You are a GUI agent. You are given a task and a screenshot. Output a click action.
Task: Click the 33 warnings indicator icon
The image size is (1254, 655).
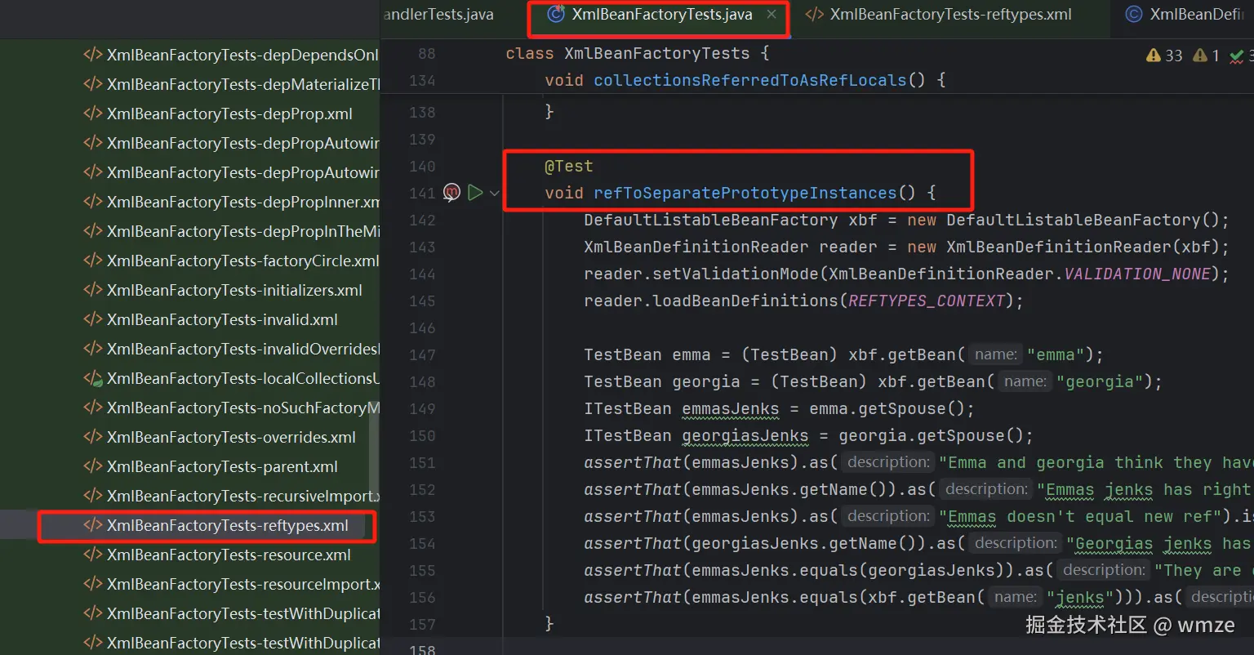click(1153, 56)
